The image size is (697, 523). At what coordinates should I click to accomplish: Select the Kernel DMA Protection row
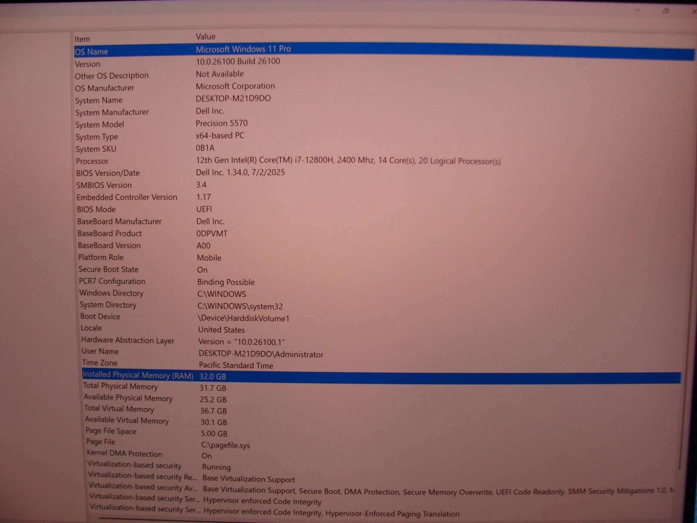pos(125,454)
